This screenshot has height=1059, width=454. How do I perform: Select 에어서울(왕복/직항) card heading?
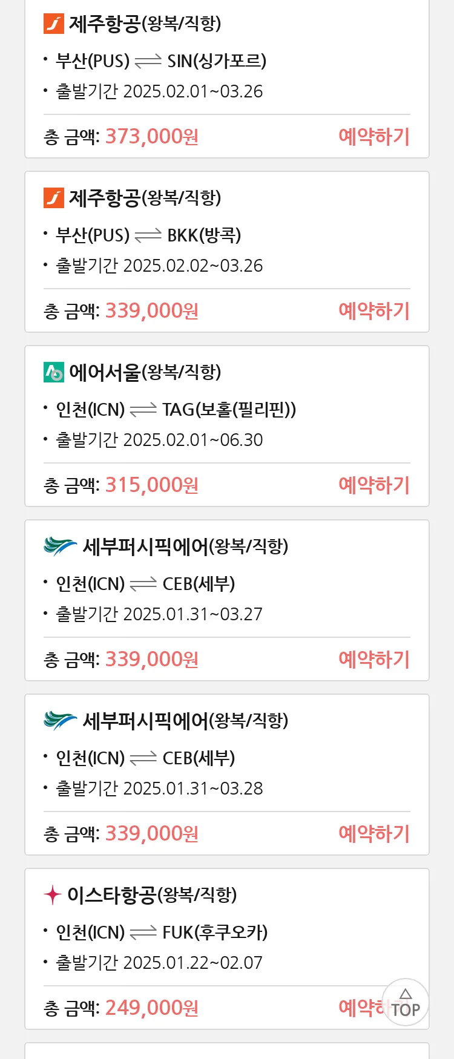click(x=145, y=372)
